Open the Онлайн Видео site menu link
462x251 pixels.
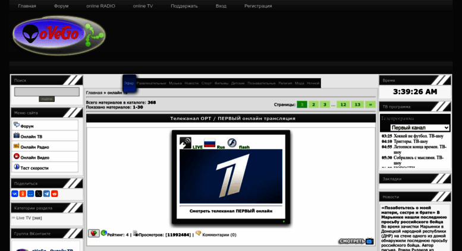34,158
